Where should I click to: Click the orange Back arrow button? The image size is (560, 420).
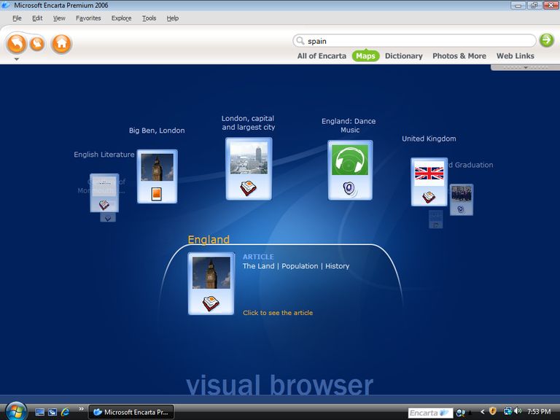(16, 43)
